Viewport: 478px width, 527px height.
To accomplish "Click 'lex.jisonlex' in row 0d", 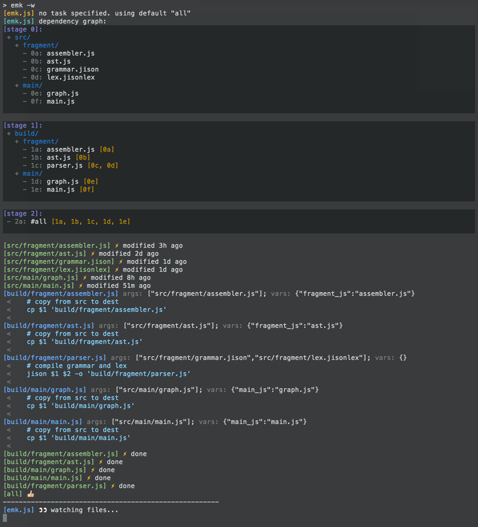I will click(x=71, y=78).
